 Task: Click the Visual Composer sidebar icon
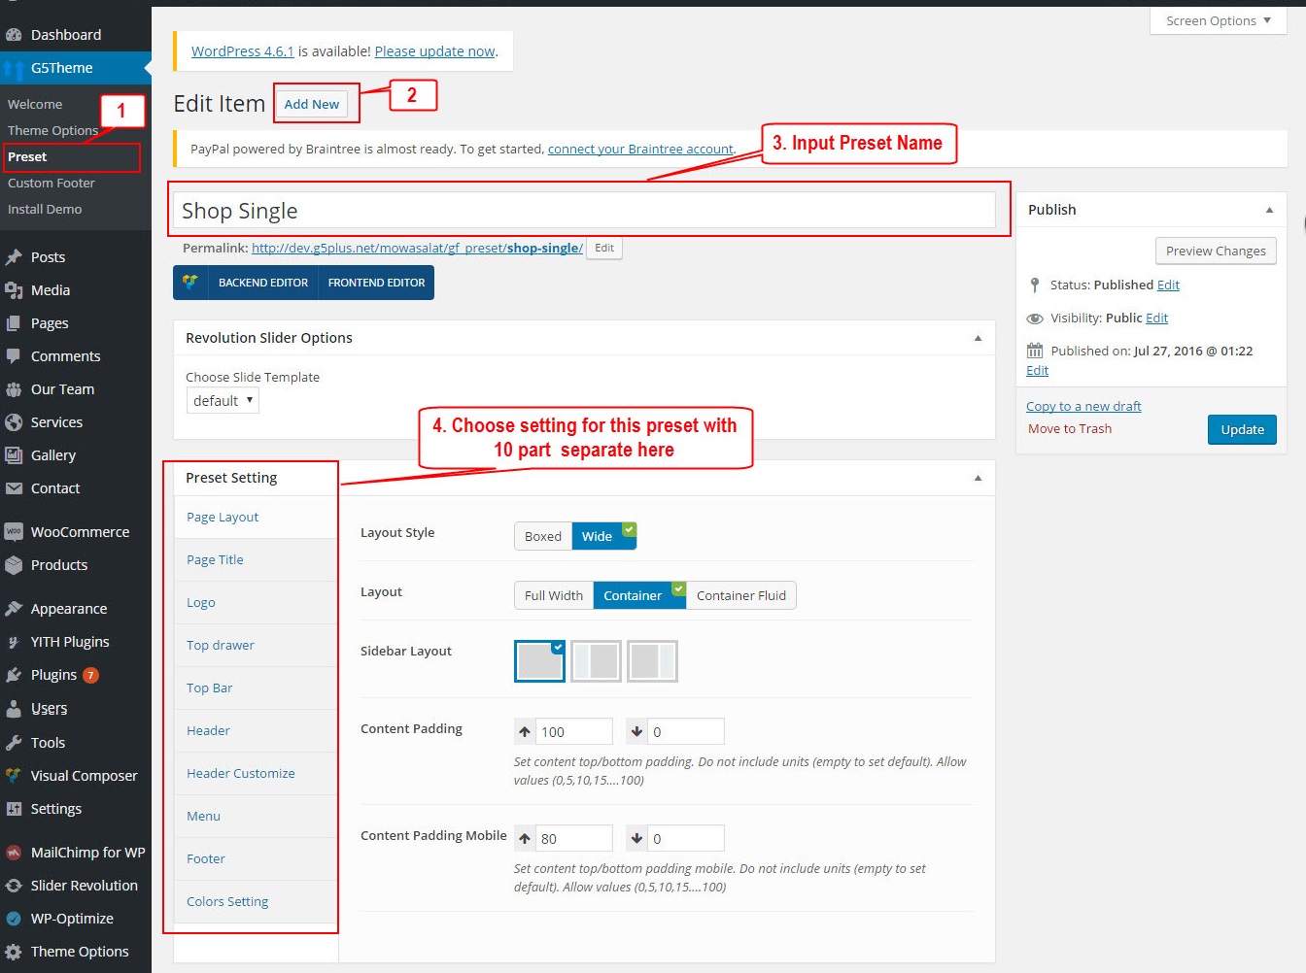click(14, 776)
